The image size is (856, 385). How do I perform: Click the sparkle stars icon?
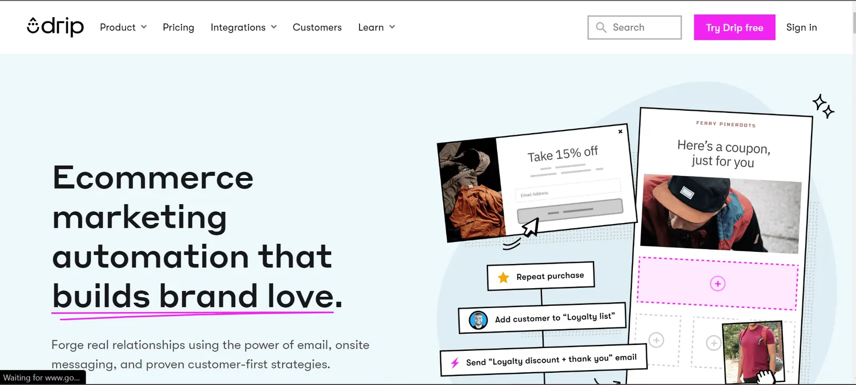pyautogui.click(x=823, y=106)
